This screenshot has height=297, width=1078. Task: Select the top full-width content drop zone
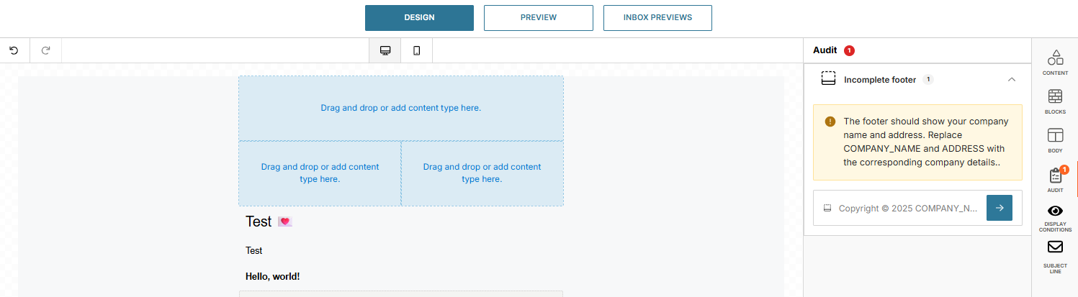tap(401, 108)
